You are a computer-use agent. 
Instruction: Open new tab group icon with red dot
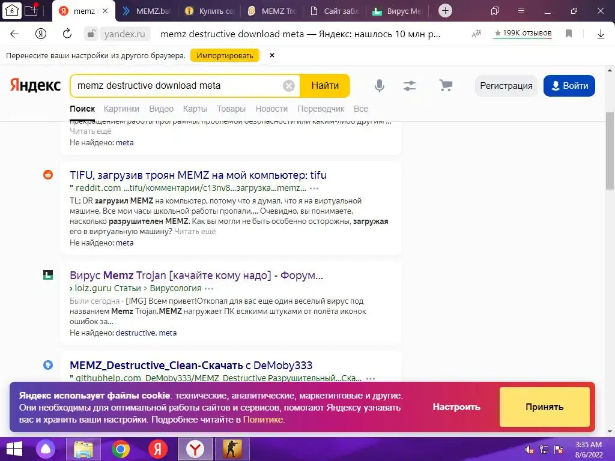point(31,11)
